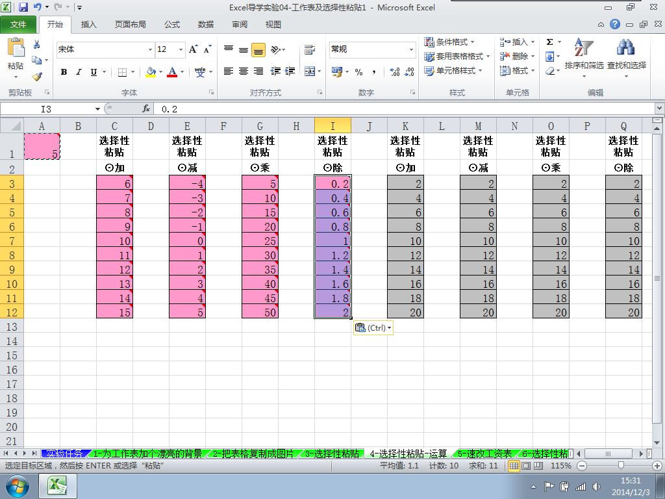Click the Clear eraser icon

click(x=549, y=71)
